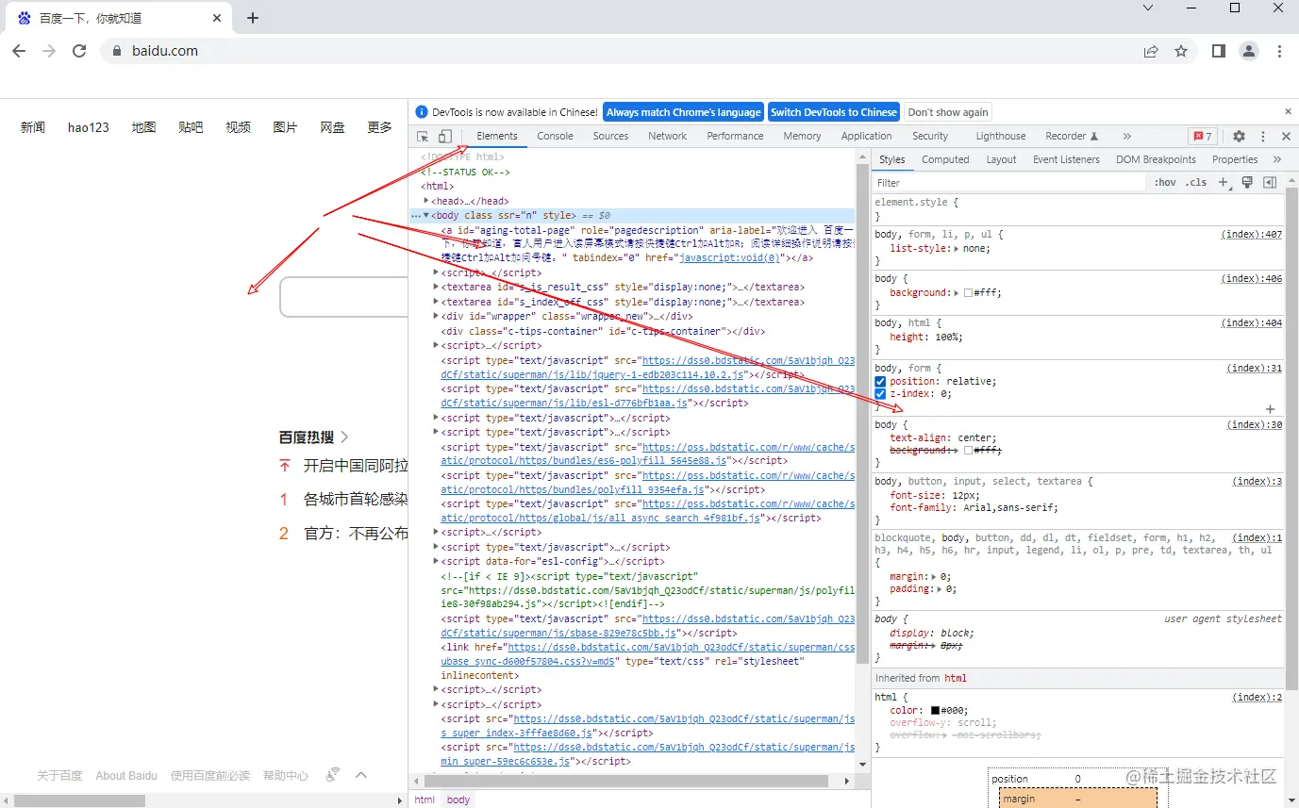Open DevTools settings gear
The height and width of the screenshot is (808, 1299).
[1239, 137]
